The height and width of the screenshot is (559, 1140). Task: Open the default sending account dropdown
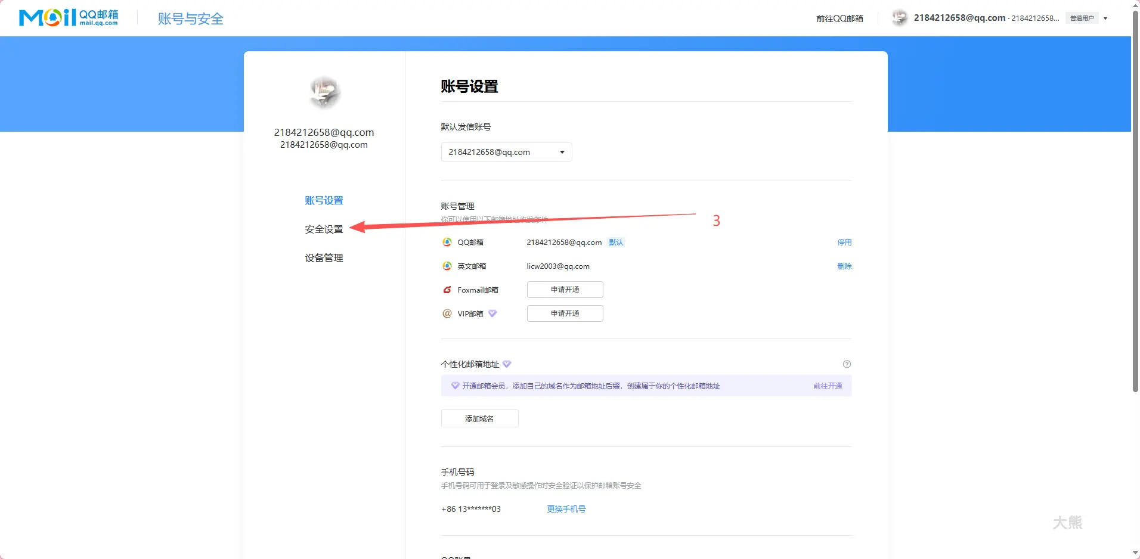pyautogui.click(x=505, y=152)
